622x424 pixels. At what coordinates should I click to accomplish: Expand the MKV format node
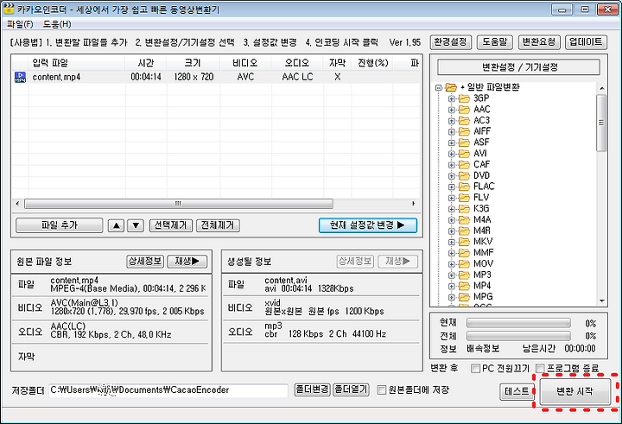452,242
